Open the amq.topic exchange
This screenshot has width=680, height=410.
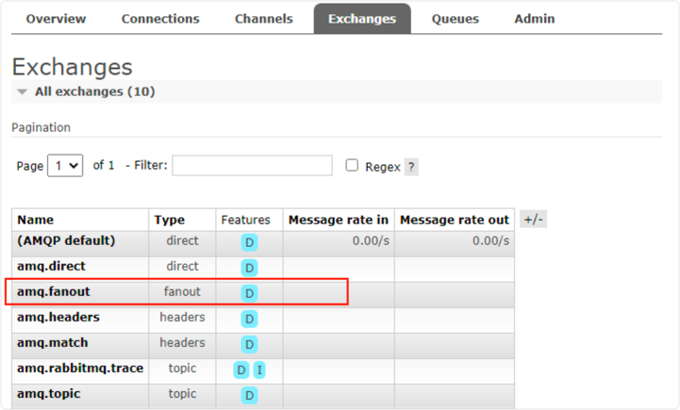pos(49,394)
